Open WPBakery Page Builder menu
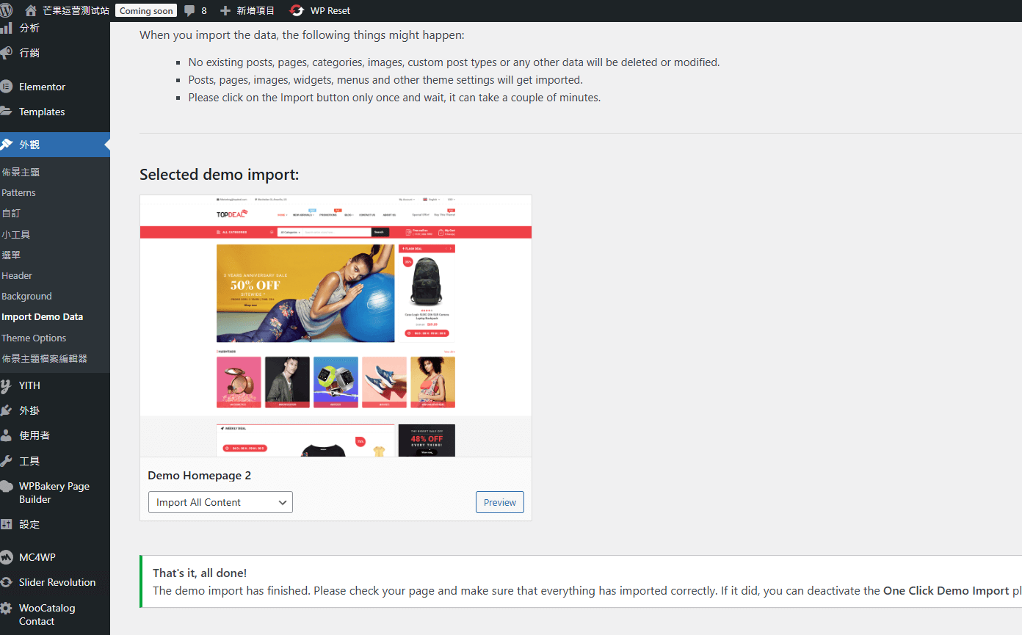The width and height of the screenshot is (1022, 635). 54,493
